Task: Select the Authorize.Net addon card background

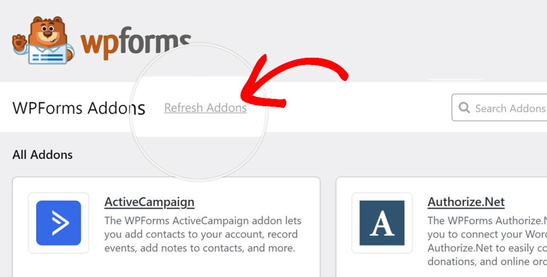Action: coord(442,227)
